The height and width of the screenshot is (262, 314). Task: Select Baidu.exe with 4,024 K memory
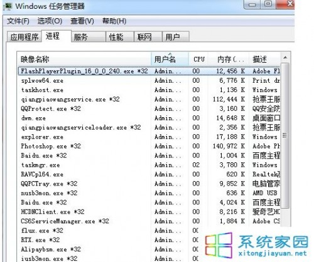click(149, 202)
